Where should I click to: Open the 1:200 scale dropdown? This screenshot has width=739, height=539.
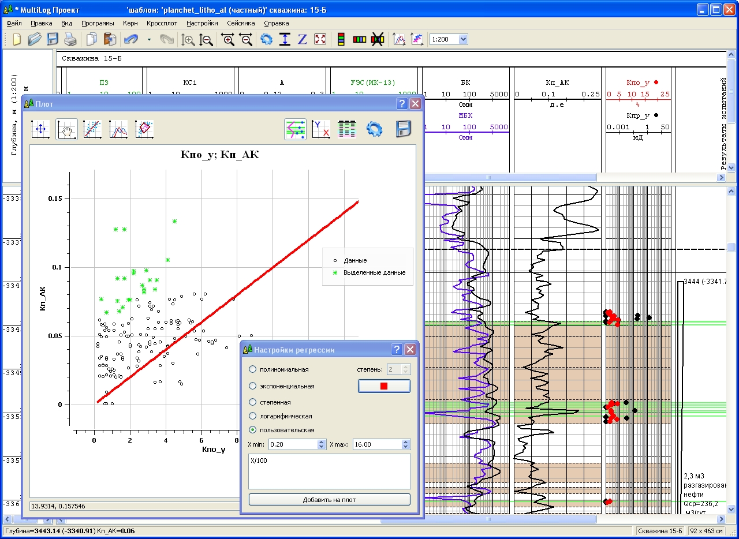(x=463, y=39)
